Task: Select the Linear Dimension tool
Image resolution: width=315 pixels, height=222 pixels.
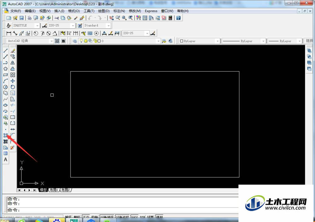Action: 9,33
